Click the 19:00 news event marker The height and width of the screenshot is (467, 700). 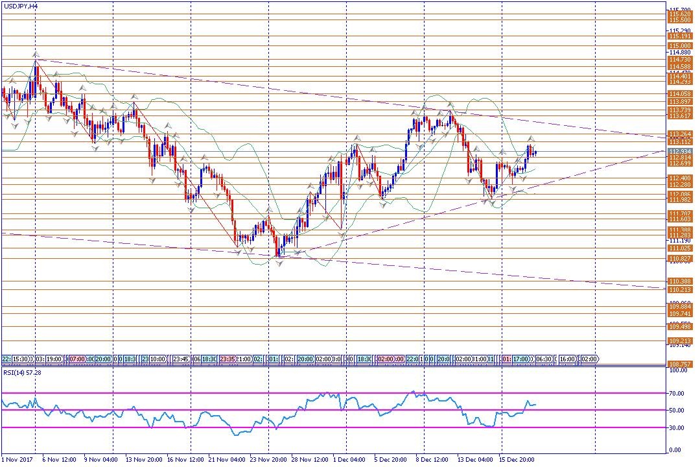pyautogui.click(x=54, y=359)
